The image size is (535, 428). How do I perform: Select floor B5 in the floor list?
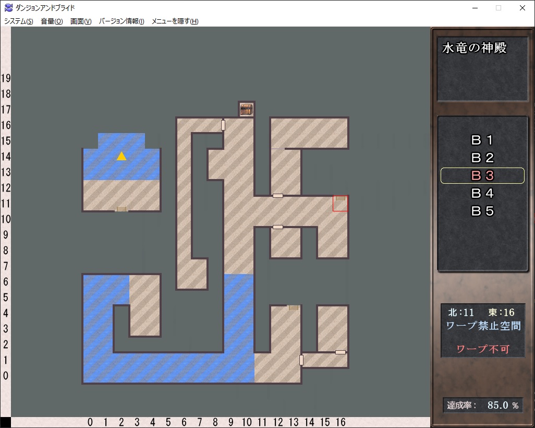point(482,211)
